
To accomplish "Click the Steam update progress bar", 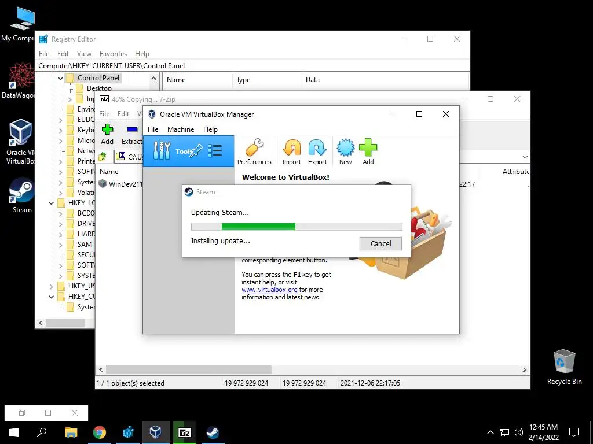I will 296,227.
